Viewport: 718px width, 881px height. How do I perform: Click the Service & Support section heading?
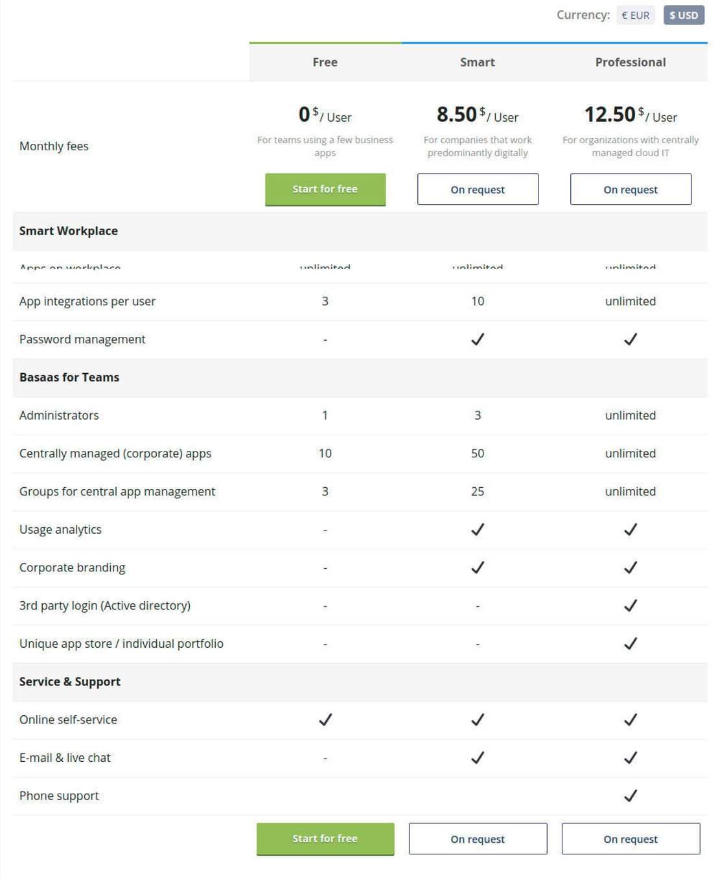(70, 681)
